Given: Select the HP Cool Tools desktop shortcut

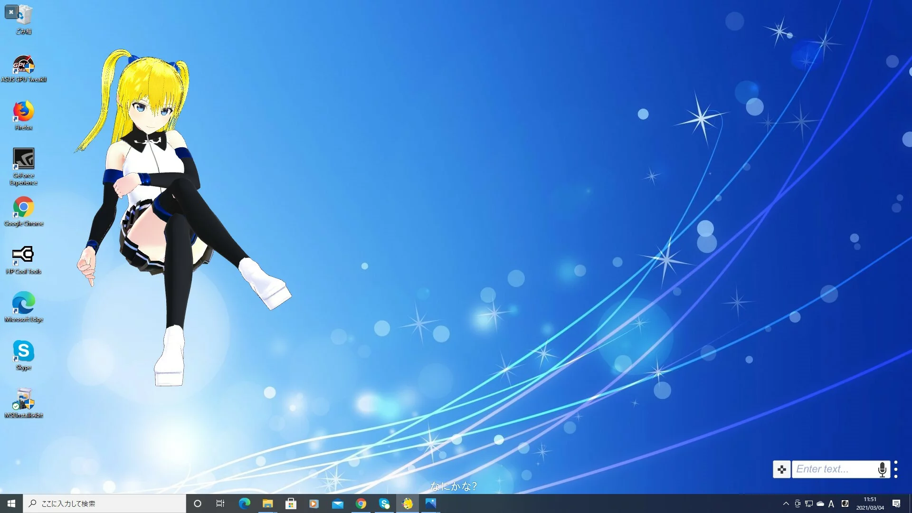Looking at the screenshot, I should coord(24,259).
